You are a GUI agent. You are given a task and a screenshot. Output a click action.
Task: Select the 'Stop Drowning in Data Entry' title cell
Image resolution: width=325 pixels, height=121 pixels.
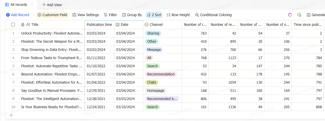52,50
